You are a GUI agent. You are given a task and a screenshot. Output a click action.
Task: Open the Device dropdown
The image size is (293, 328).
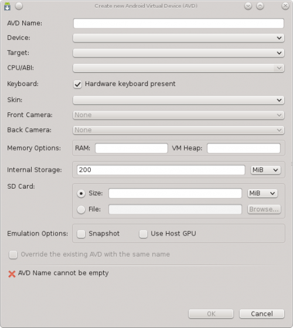[x=179, y=38]
